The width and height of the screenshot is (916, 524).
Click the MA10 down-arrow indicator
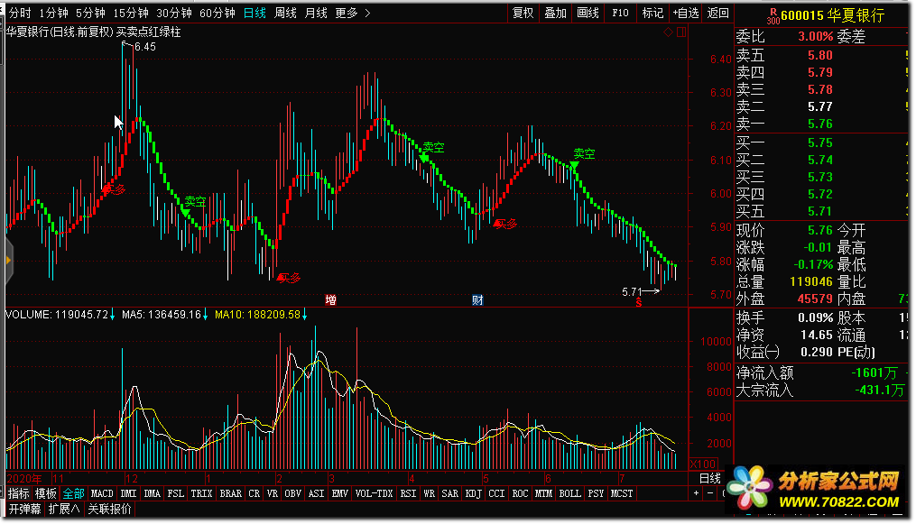[304, 315]
